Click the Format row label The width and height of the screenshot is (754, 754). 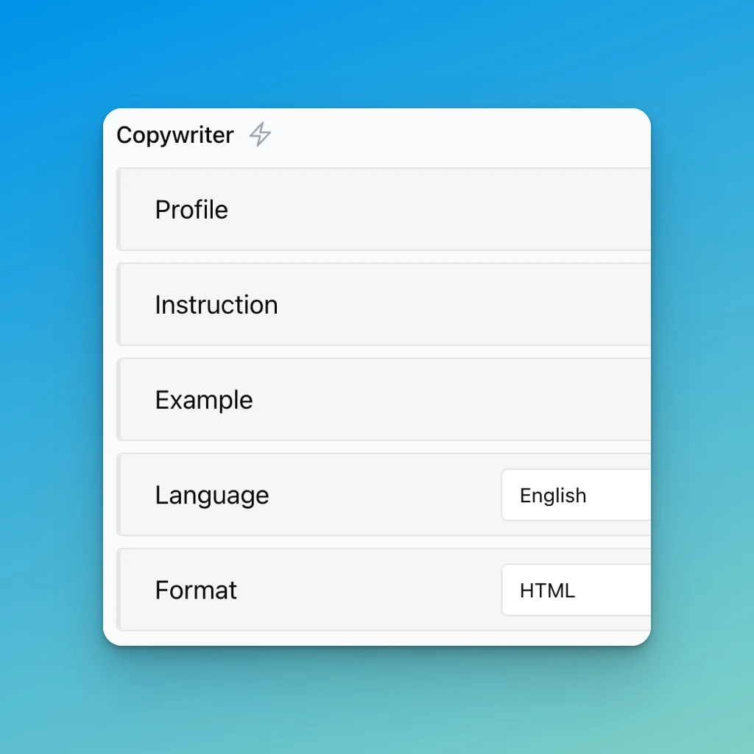click(196, 590)
